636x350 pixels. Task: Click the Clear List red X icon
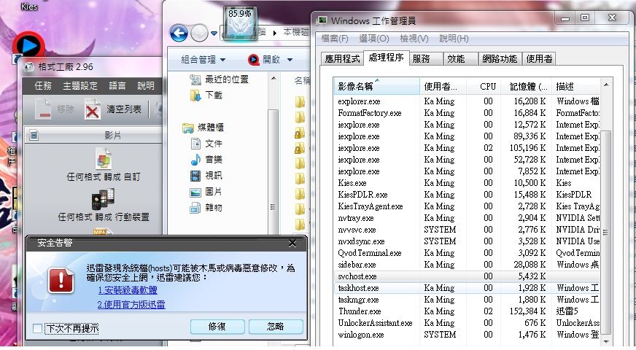pos(92,110)
